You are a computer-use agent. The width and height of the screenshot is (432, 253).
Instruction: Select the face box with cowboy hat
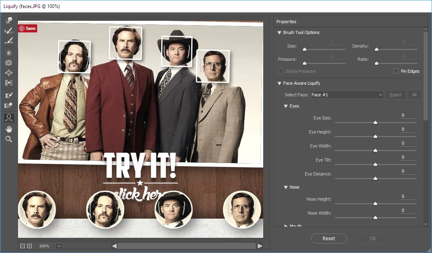(x=177, y=51)
